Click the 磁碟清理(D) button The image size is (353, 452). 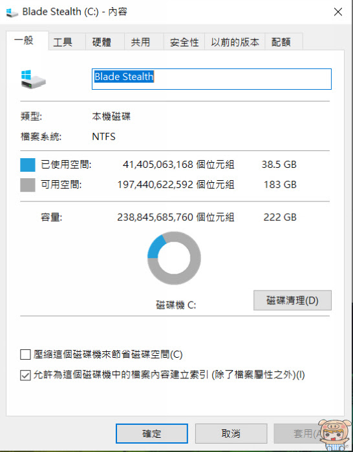292,300
